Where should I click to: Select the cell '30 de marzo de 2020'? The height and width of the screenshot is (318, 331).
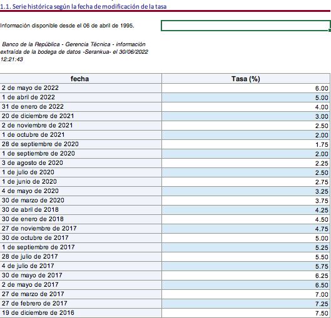tap(81, 201)
